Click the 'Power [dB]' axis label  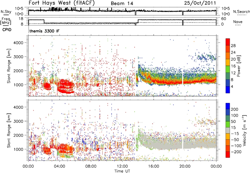click(238, 66)
